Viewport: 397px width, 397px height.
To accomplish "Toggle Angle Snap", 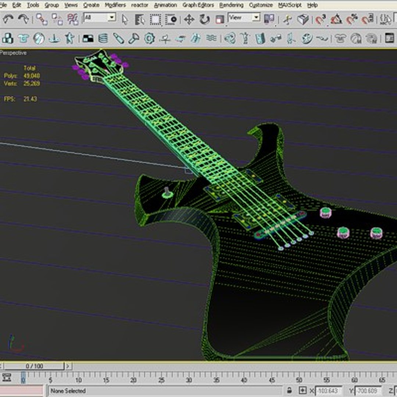I will point(336,19).
